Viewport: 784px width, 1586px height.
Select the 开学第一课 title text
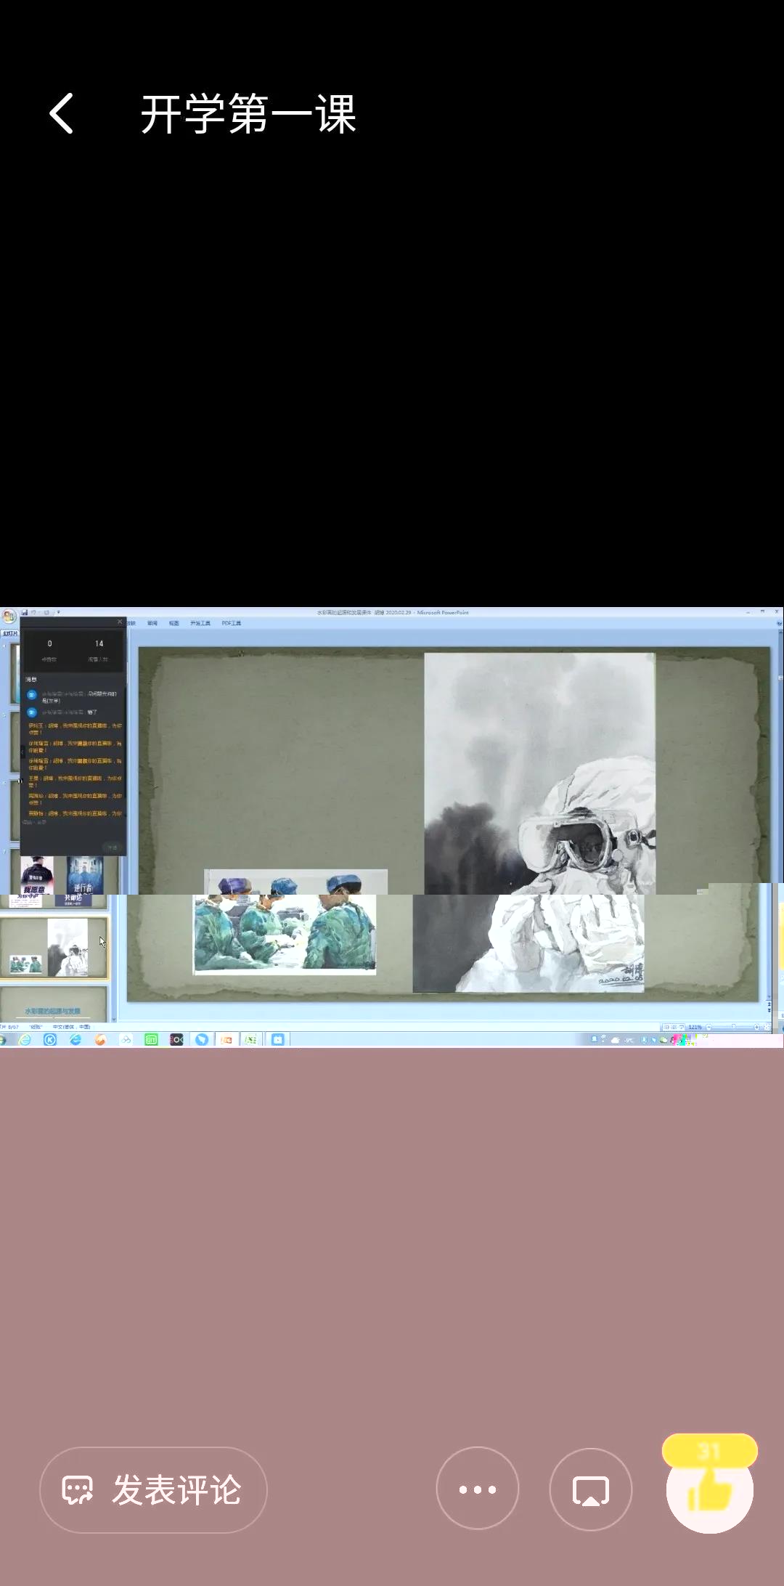click(x=248, y=114)
